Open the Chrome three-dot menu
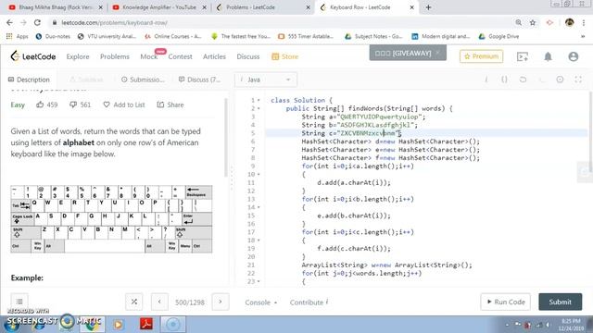Screen dimensions: 593x333 [584, 22]
